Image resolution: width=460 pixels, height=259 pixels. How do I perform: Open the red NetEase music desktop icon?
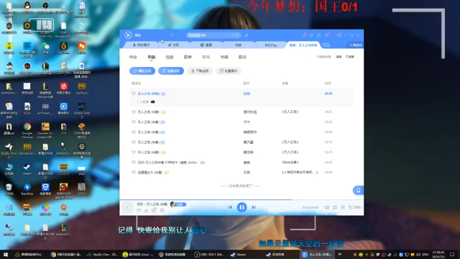click(x=63, y=88)
